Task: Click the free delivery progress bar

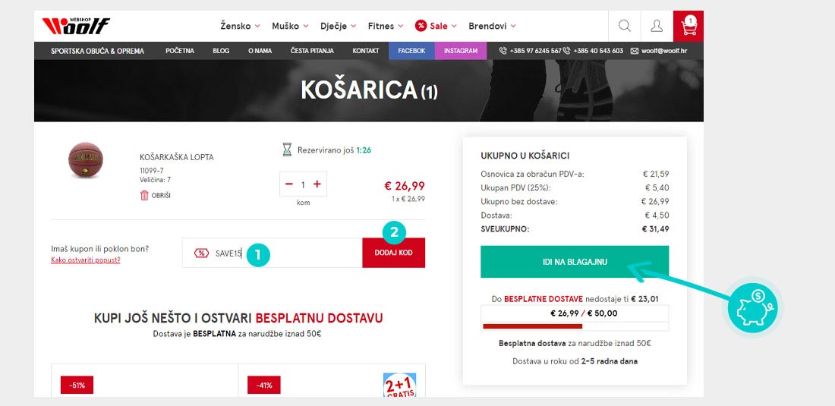Action: click(x=575, y=326)
